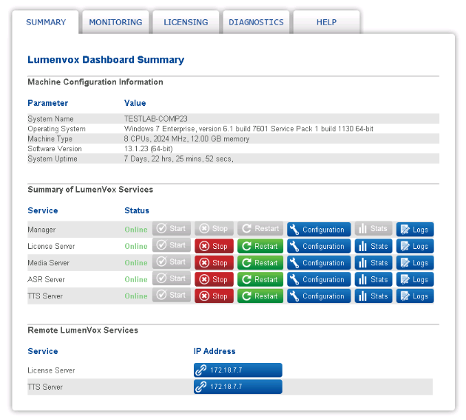Switch to the LICENSING tab
Viewport: 466px width, 420px height.
click(186, 22)
